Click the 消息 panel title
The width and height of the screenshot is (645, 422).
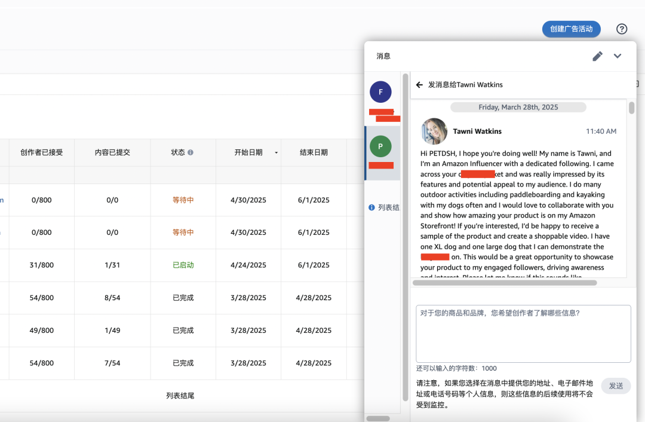point(383,56)
